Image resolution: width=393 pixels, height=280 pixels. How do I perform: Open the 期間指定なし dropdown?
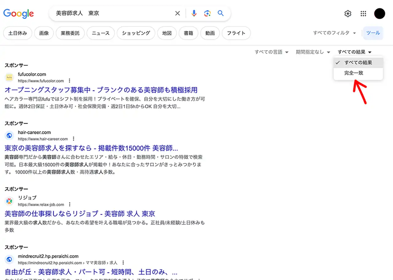click(x=313, y=52)
